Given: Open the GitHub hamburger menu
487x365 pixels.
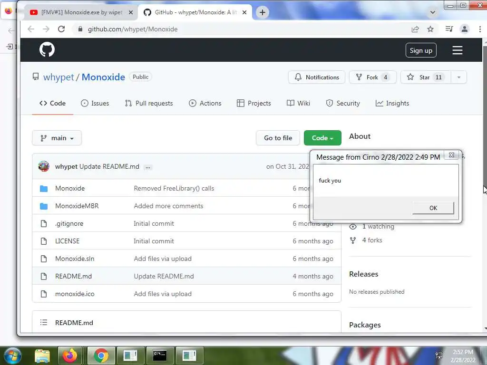Looking at the screenshot, I should click(457, 50).
